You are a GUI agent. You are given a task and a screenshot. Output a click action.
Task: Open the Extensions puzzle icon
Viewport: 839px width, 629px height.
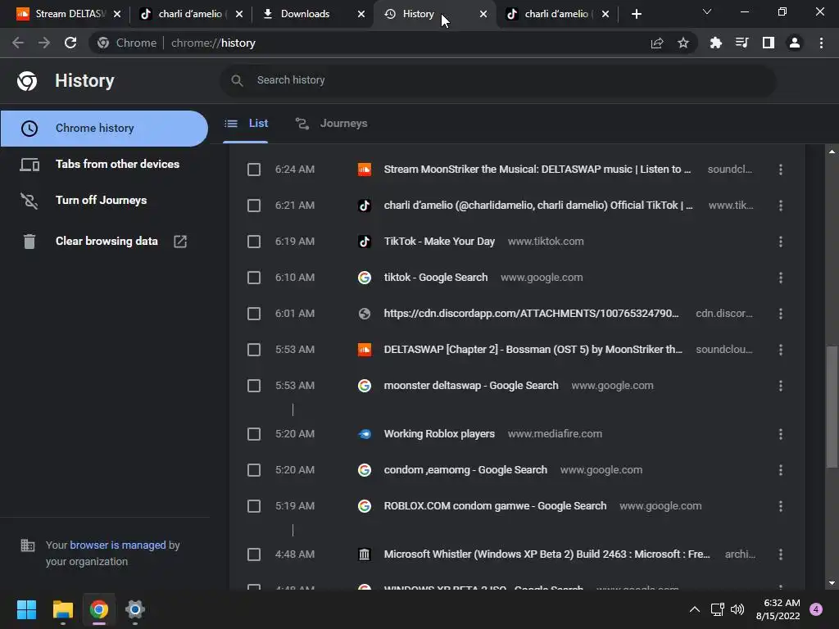coord(716,43)
